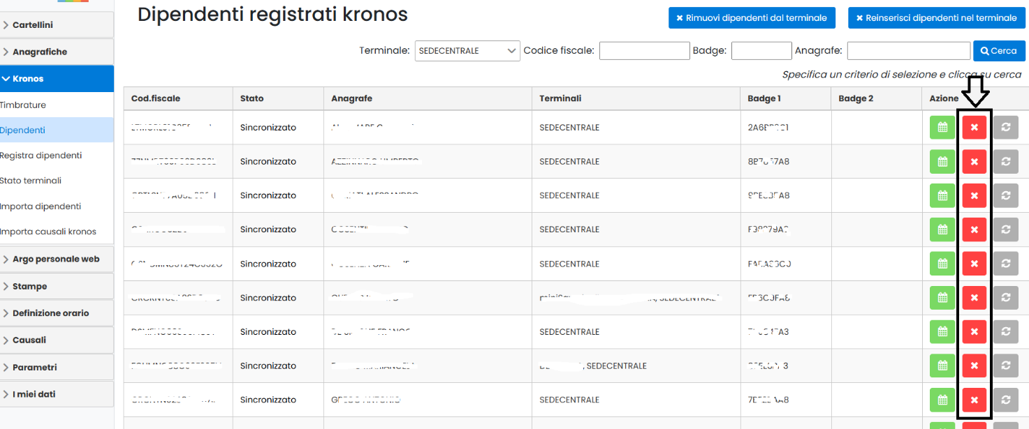1029x429 pixels.
Task: Click grey sync icon for GRECO ANTONIO
Action: point(1005,400)
